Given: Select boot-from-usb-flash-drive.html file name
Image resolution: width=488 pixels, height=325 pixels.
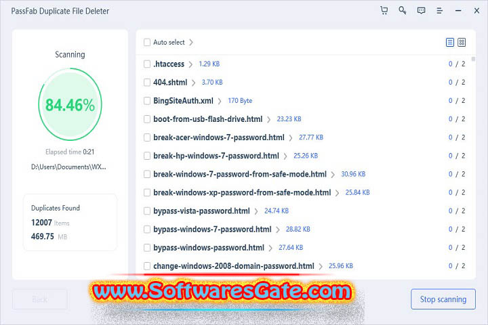Looking at the screenshot, I should 208,118.
